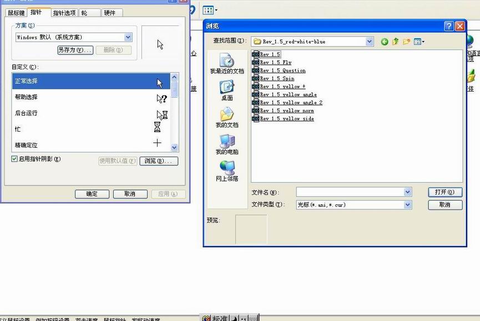Create a new folder in 浏览 dialog
The image size is (480, 321).
pyautogui.click(x=407, y=41)
